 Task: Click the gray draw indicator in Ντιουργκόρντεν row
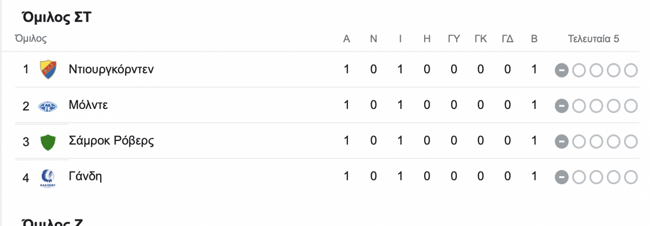pyautogui.click(x=562, y=70)
